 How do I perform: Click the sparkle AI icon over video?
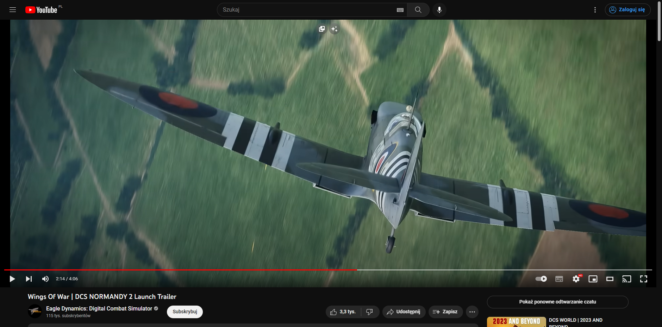click(334, 29)
